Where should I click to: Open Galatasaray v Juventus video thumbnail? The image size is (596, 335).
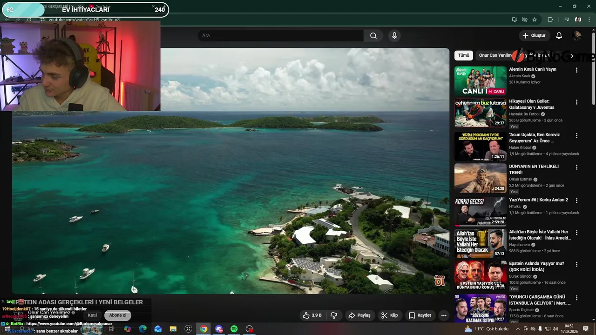click(480, 113)
